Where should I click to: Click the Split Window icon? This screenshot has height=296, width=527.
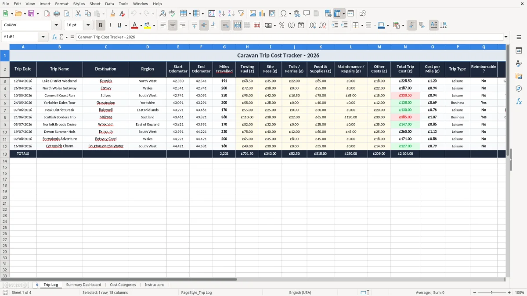tap(350, 14)
